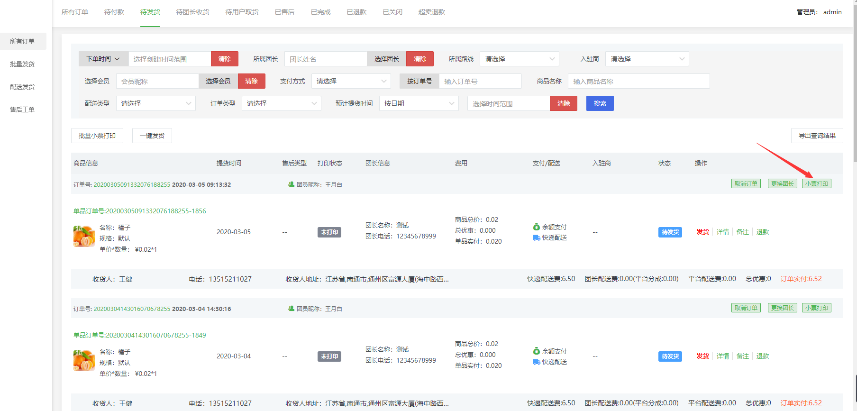The width and height of the screenshot is (857, 411).
Task: Click the 余额支付 money bag icon in first order
Action: pos(536,227)
